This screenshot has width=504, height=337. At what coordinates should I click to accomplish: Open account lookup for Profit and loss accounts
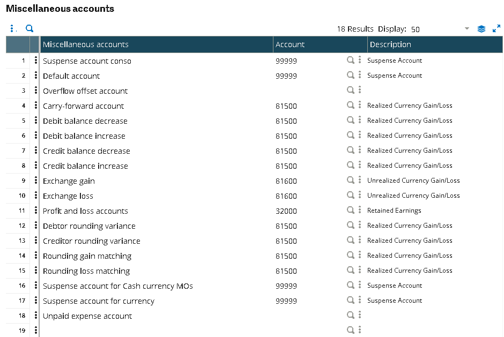tap(350, 210)
